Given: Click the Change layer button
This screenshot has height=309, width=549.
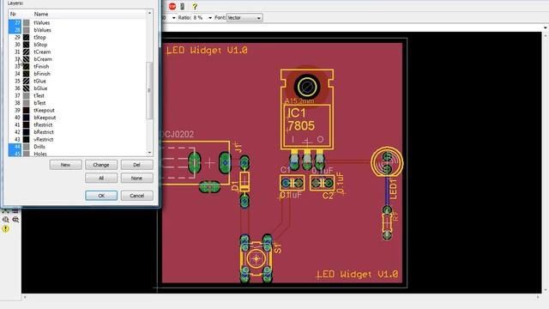Looking at the screenshot, I should click(x=101, y=165).
